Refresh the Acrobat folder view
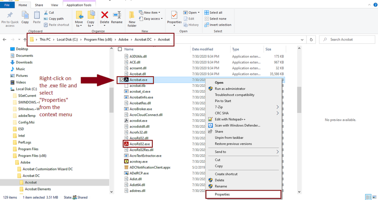This screenshot has width=378, height=200. 311,39
